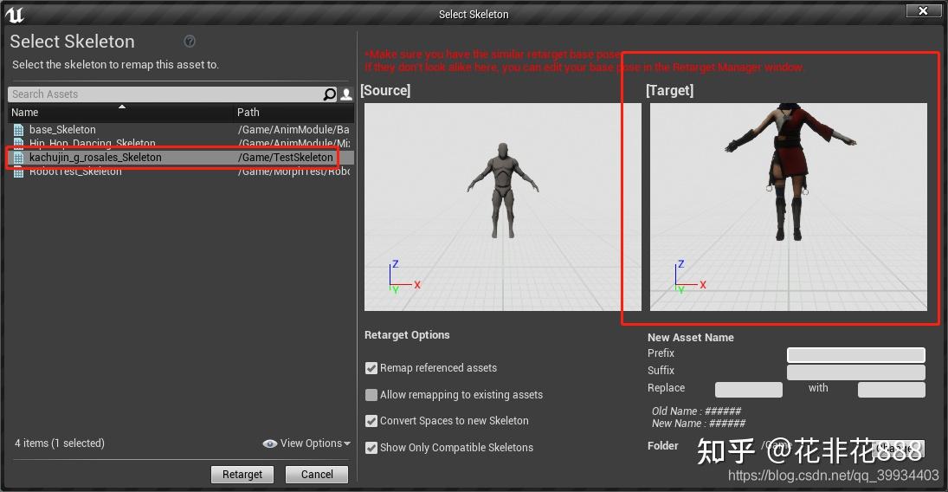Select base_Skeleton in the list
The width and height of the screenshot is (948, 492).
click(x=181, y=130)
